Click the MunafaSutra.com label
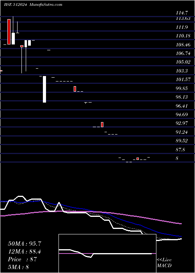The height and width of the screenshot is (273, 195). (46, 5)
